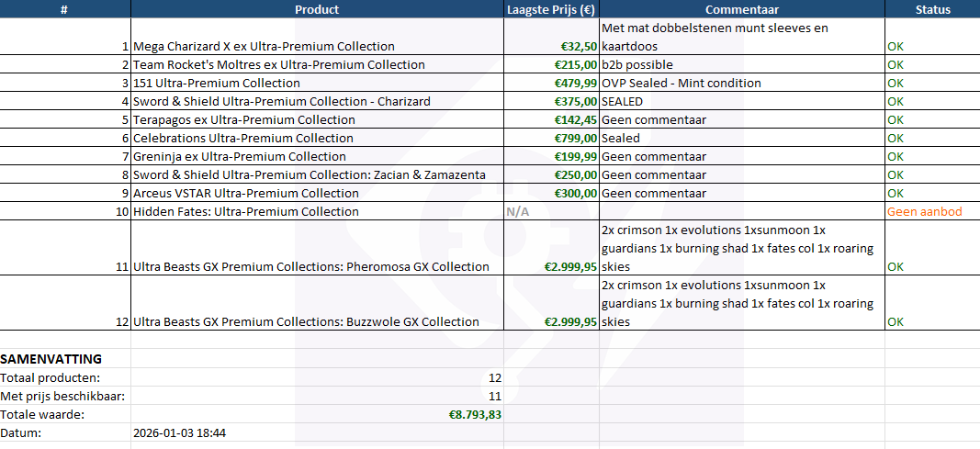Click the 'Commentaar' header cell

click(x=742, y=9)
